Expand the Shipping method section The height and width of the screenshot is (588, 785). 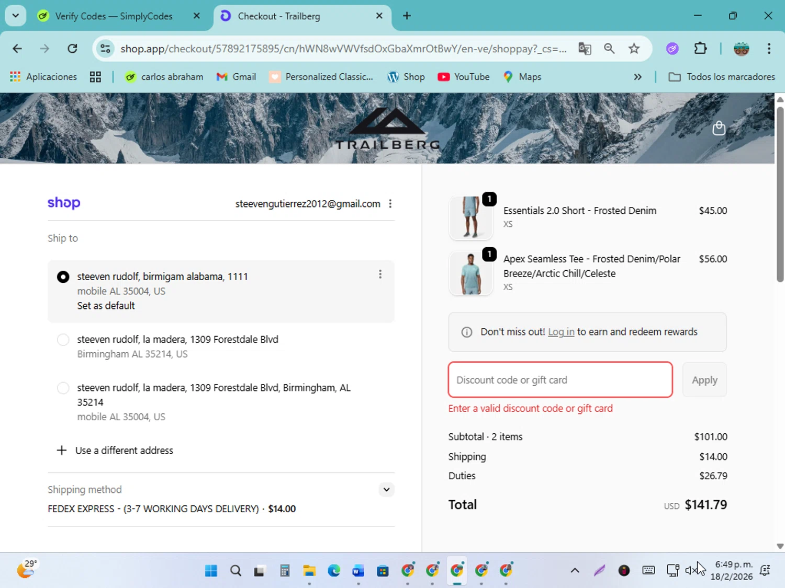click(x=386, y=490)
